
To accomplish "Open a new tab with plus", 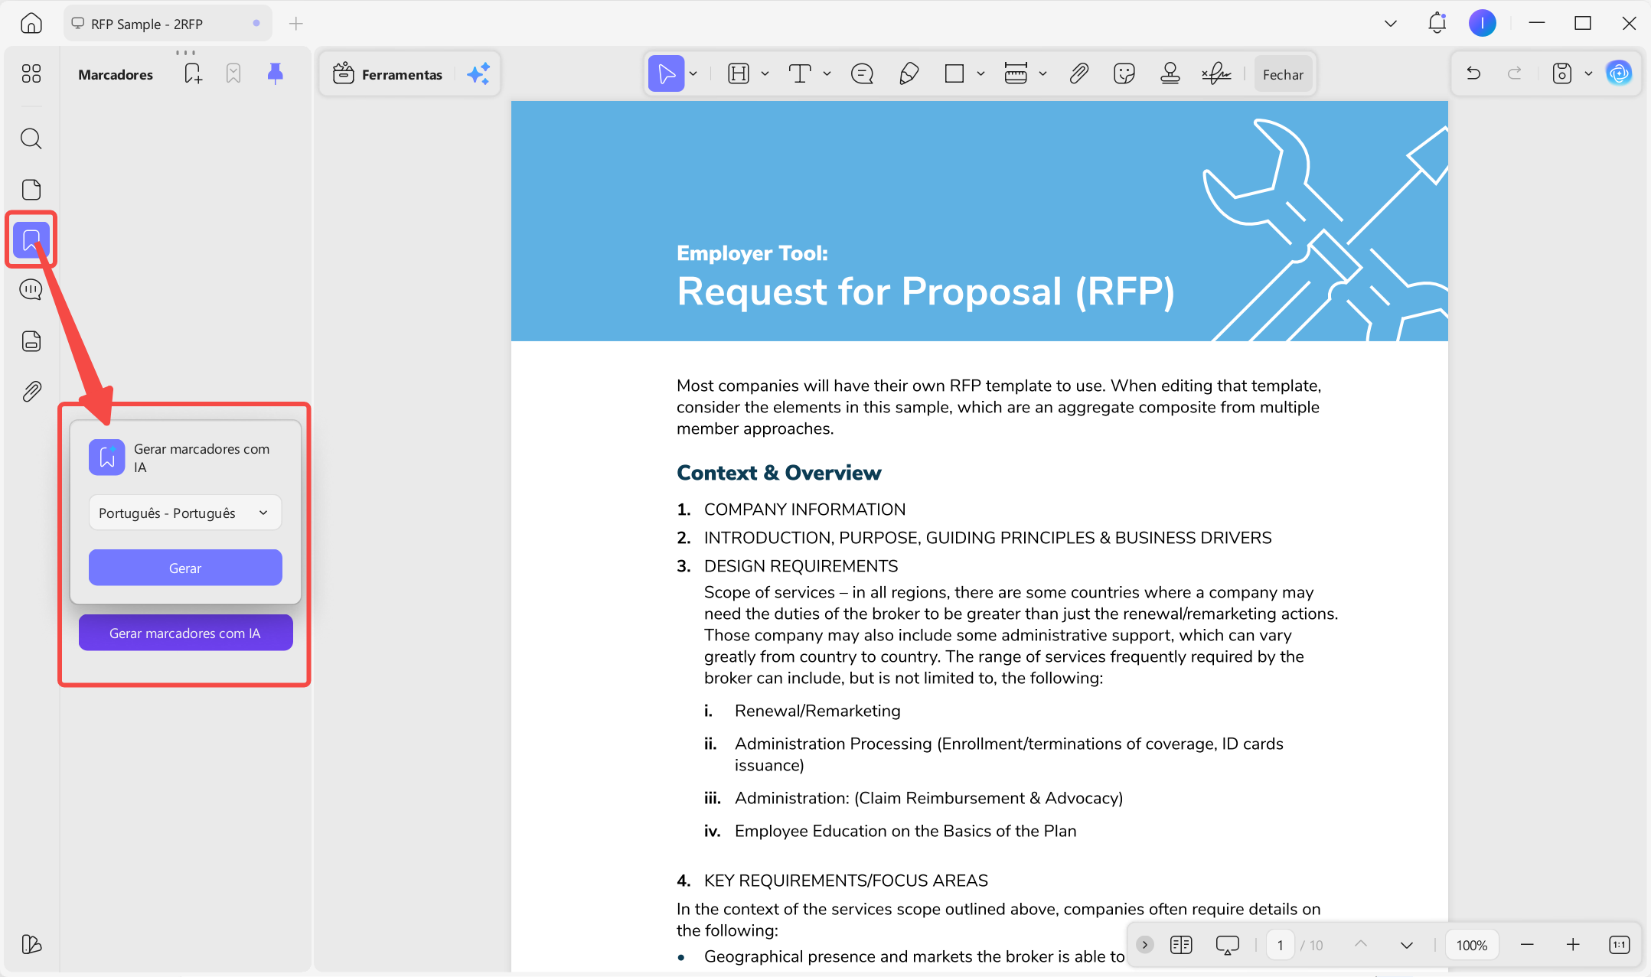I will tap(296, 24).
